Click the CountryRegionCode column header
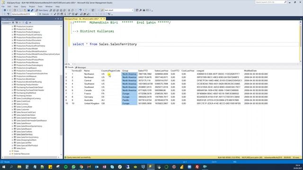This screenshot has height=170, width=303. click(x=110, y=71)
